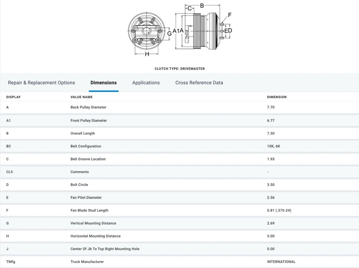Click the Bolt Circle value 3.50
Viewport: 359px width, 268px height.
[272, 185]
